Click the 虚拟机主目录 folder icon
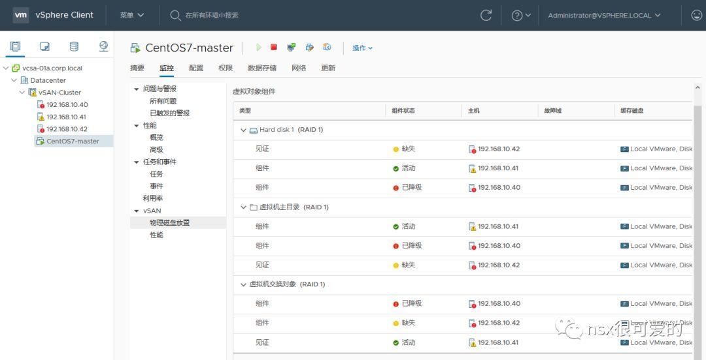The image size is (706, 360). (254, 207)
